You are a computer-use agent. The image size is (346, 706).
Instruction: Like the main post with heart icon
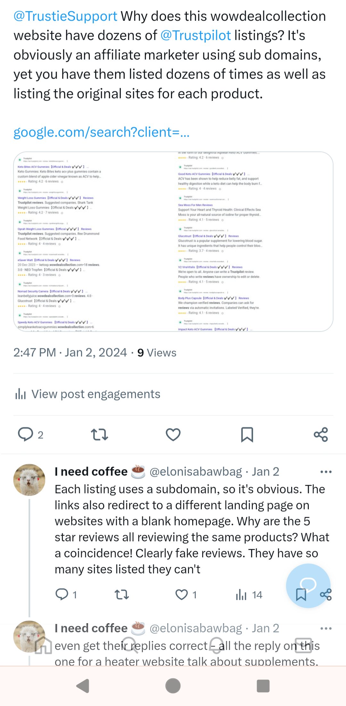(173, 435)
